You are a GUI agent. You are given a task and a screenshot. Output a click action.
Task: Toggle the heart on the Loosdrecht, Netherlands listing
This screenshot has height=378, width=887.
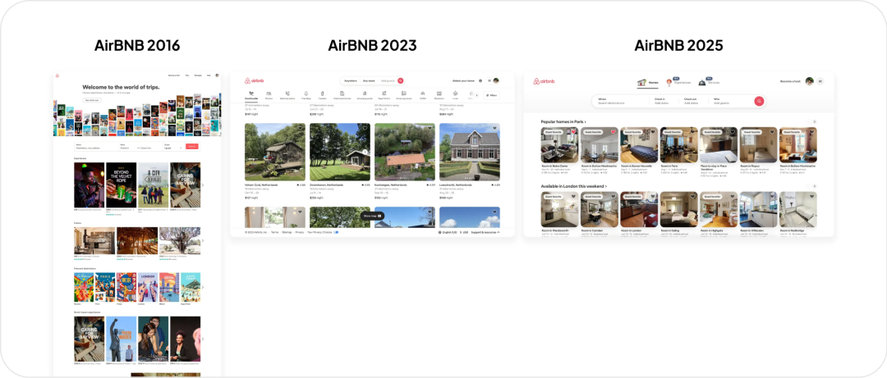(495, 129)
